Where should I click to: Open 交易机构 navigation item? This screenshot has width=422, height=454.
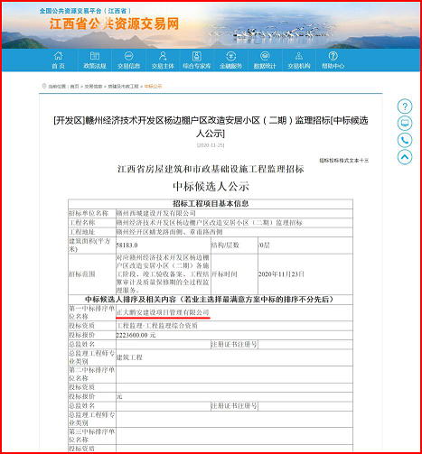pyautogui.click(x=299, y=60)
